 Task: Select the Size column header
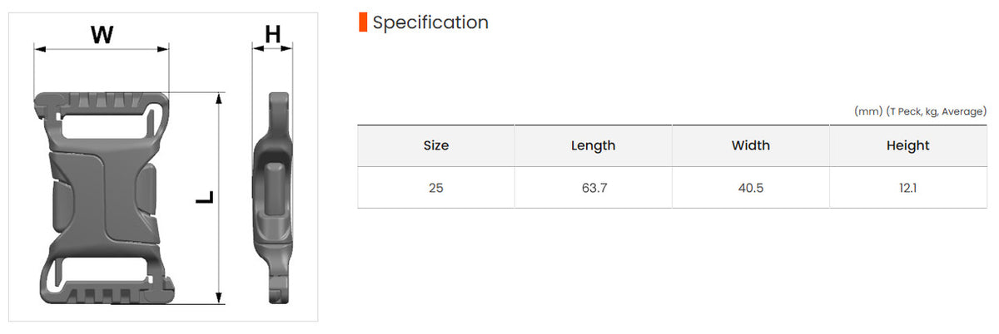[x=436, y=145]
